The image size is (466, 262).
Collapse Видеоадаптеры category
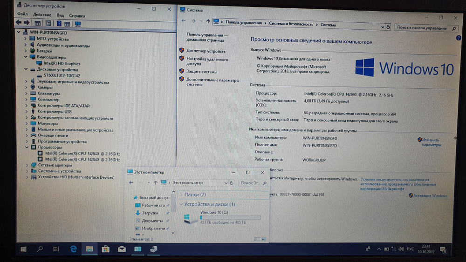[26, 57]
